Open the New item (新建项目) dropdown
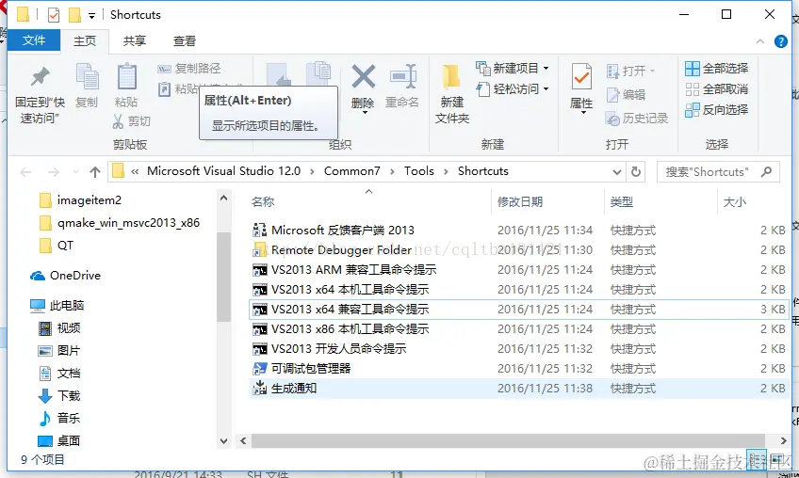Image resolution: width=799 pixels, height=478 pixels. (x=513, y=68)
